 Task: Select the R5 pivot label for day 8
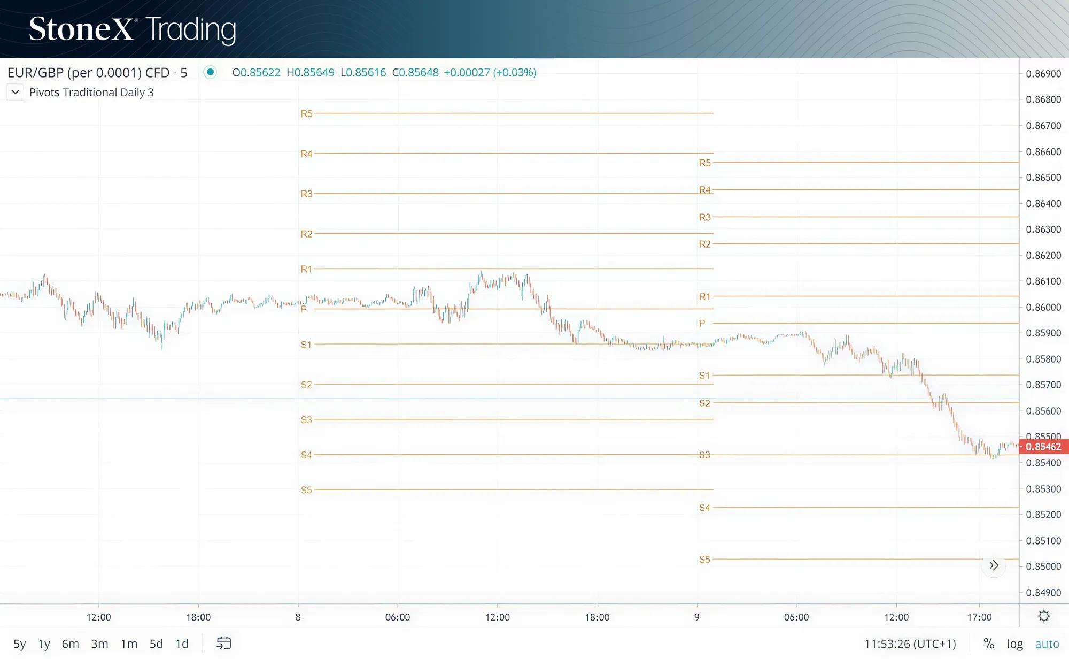tap(306, 113)
